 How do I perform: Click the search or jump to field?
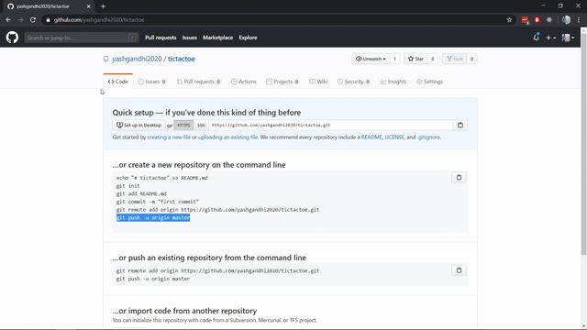82,38
